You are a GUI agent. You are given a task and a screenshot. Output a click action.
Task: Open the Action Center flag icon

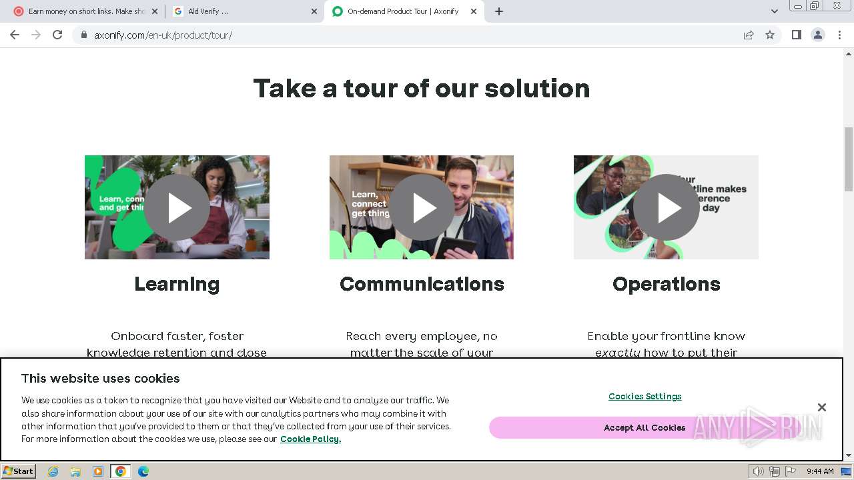pos(791,471)
